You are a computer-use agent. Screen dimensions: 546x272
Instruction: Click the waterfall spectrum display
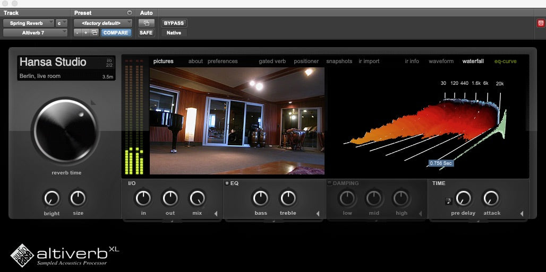[x=426, y=125]
